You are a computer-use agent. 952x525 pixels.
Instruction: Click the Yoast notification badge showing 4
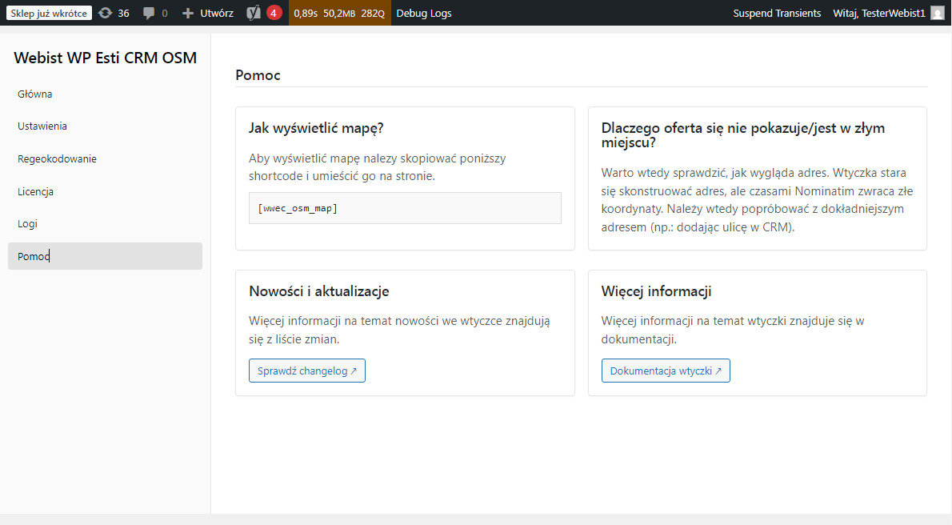274,13
